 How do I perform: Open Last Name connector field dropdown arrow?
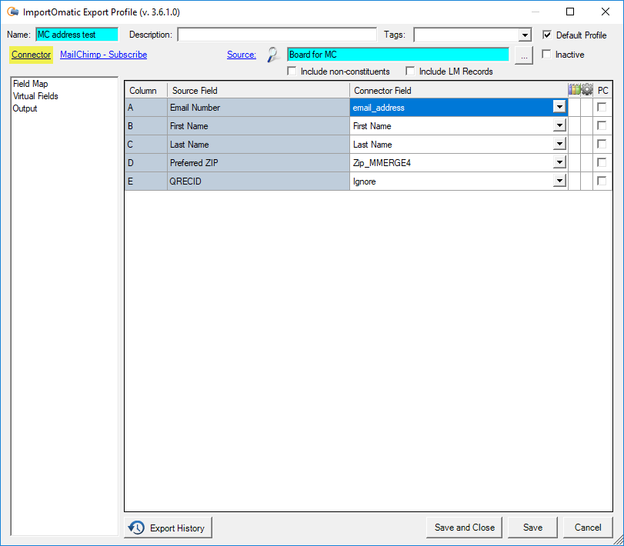[x=559, y=144]
